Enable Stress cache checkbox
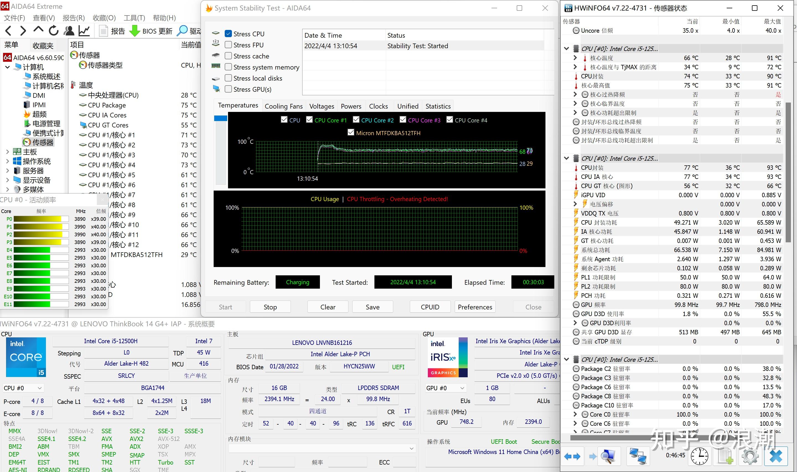Viewport: 797px width, 472px height. pyautogui.click(x=228, y=56)
